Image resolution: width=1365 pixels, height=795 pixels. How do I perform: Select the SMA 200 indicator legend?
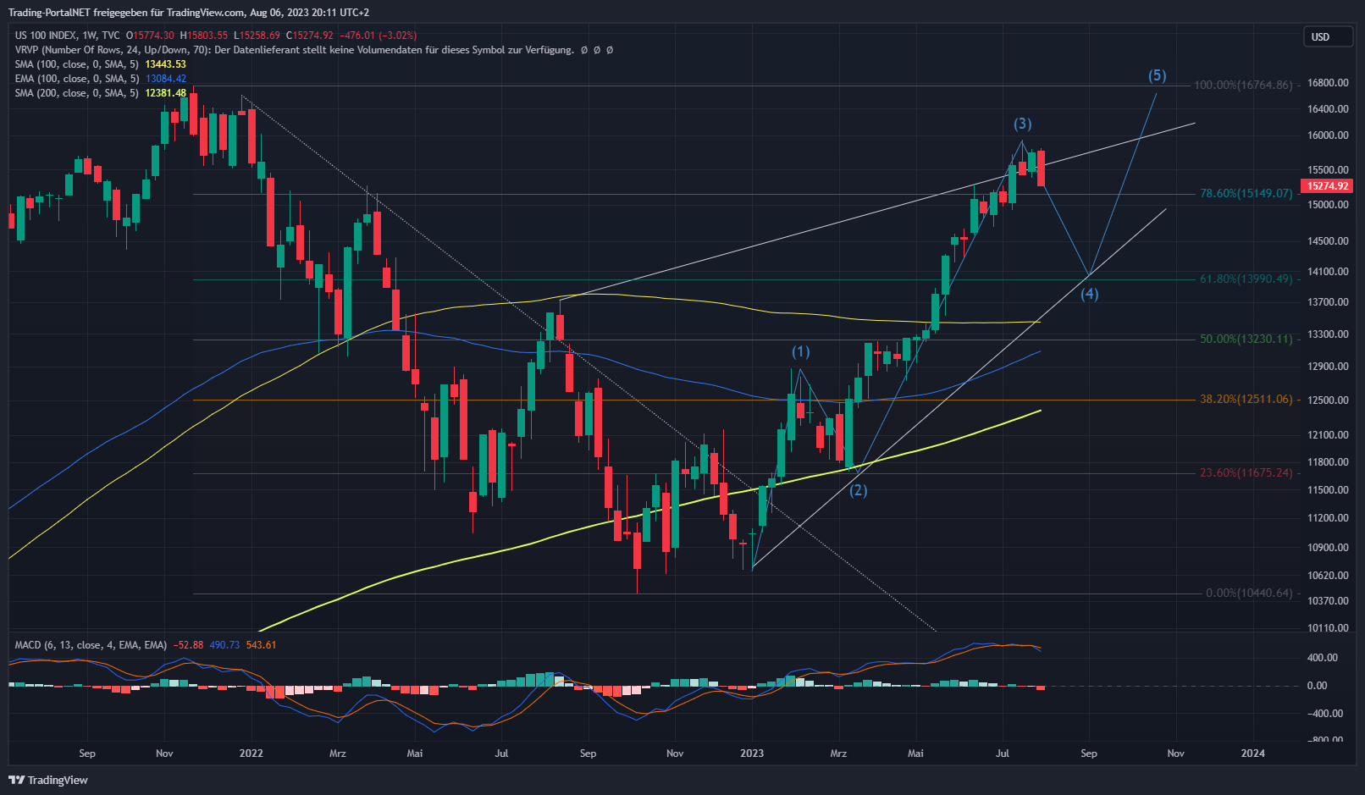pyautogui.click(x=76, y=93)
